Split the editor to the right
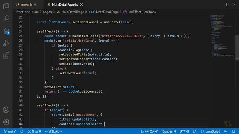Image resolution: width=239 pixels, height=134 pixels. pyautogui.click(x=227, y=4)
